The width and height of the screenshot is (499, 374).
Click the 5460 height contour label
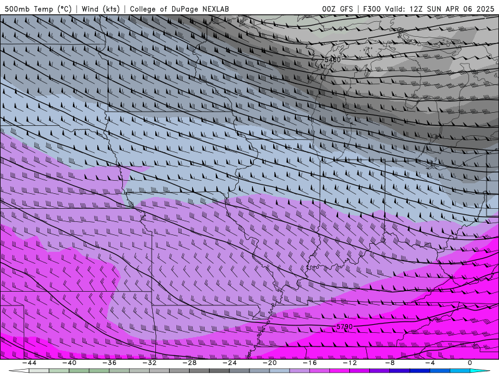332,60
